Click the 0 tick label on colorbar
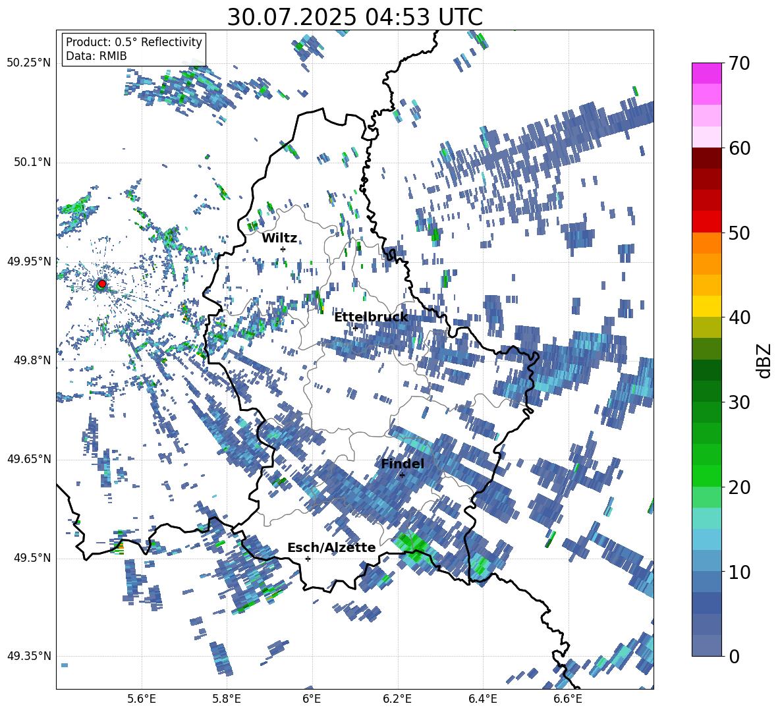This screenshot has width=780, height=712. pyautogui.click(x=734, y=656)
